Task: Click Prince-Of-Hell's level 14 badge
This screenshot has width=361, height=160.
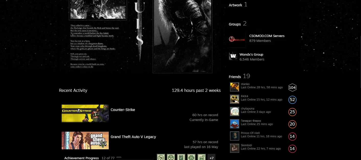Action: tap(292, 136)
